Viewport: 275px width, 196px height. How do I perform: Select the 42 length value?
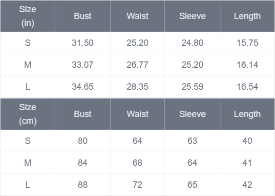tap(247, 185)
